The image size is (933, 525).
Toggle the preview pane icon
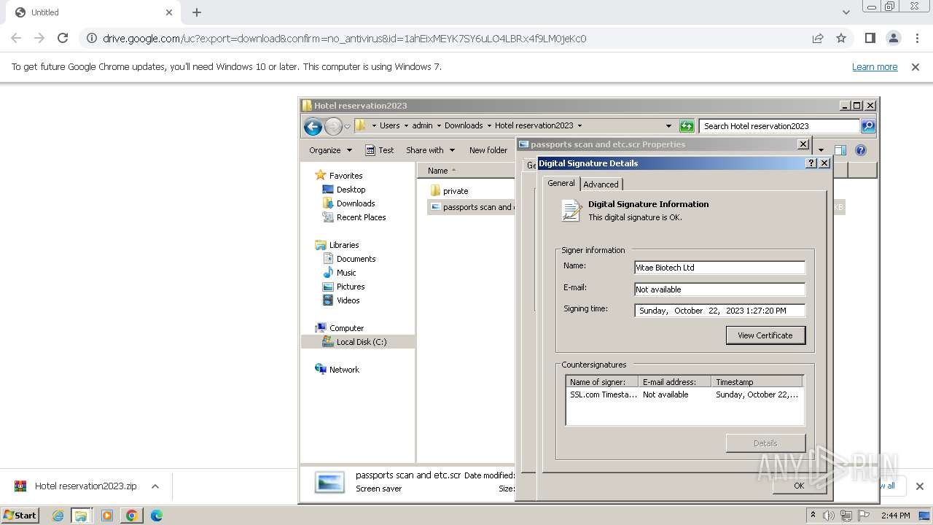point(840,150)
